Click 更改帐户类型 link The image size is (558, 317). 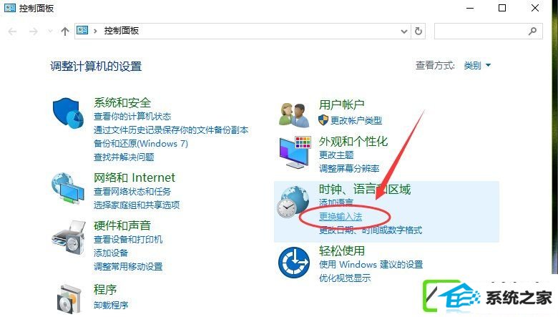(356, 121)
